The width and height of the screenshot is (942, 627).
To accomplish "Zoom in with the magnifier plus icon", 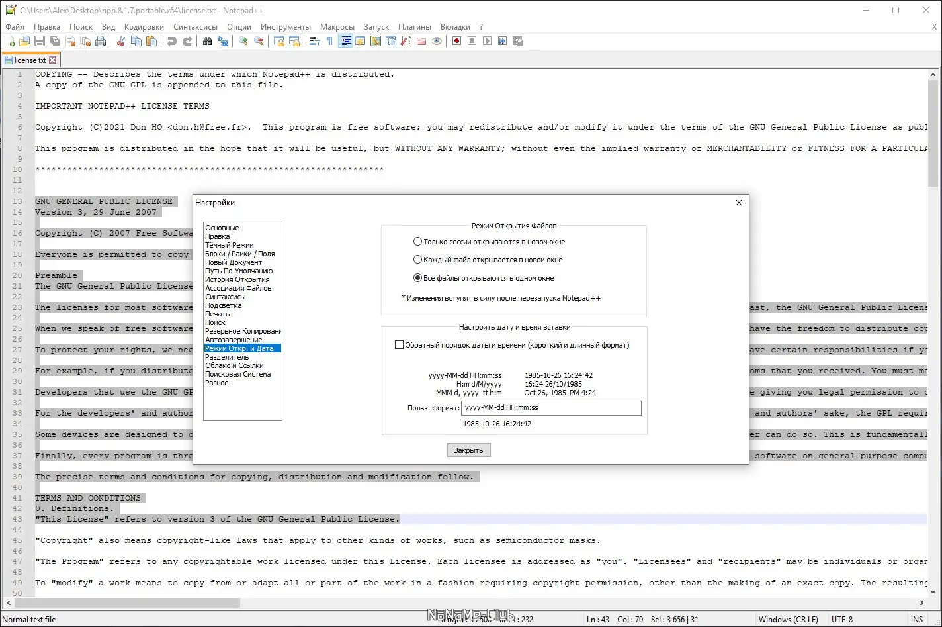I will tap(243, 41).
